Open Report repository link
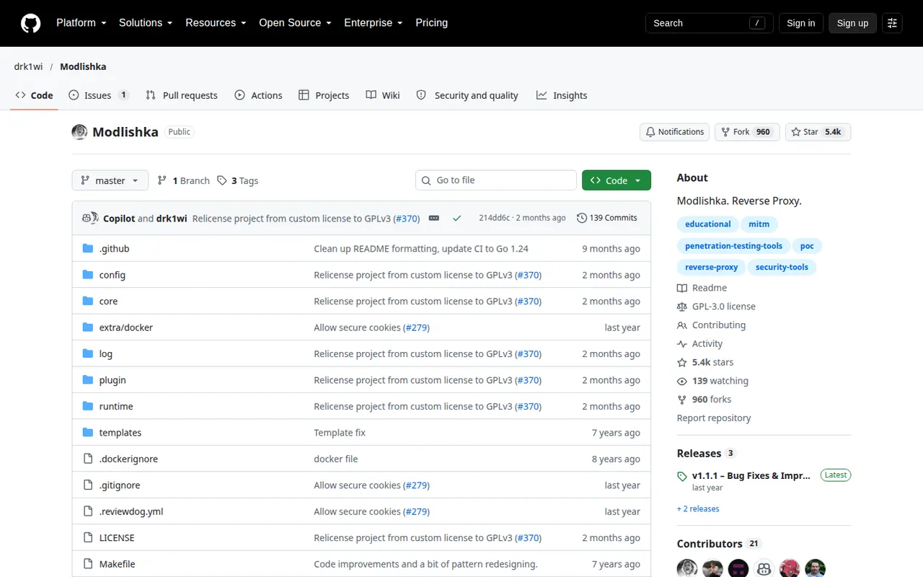This screenshot has height=577, width=923. [714, 418]
